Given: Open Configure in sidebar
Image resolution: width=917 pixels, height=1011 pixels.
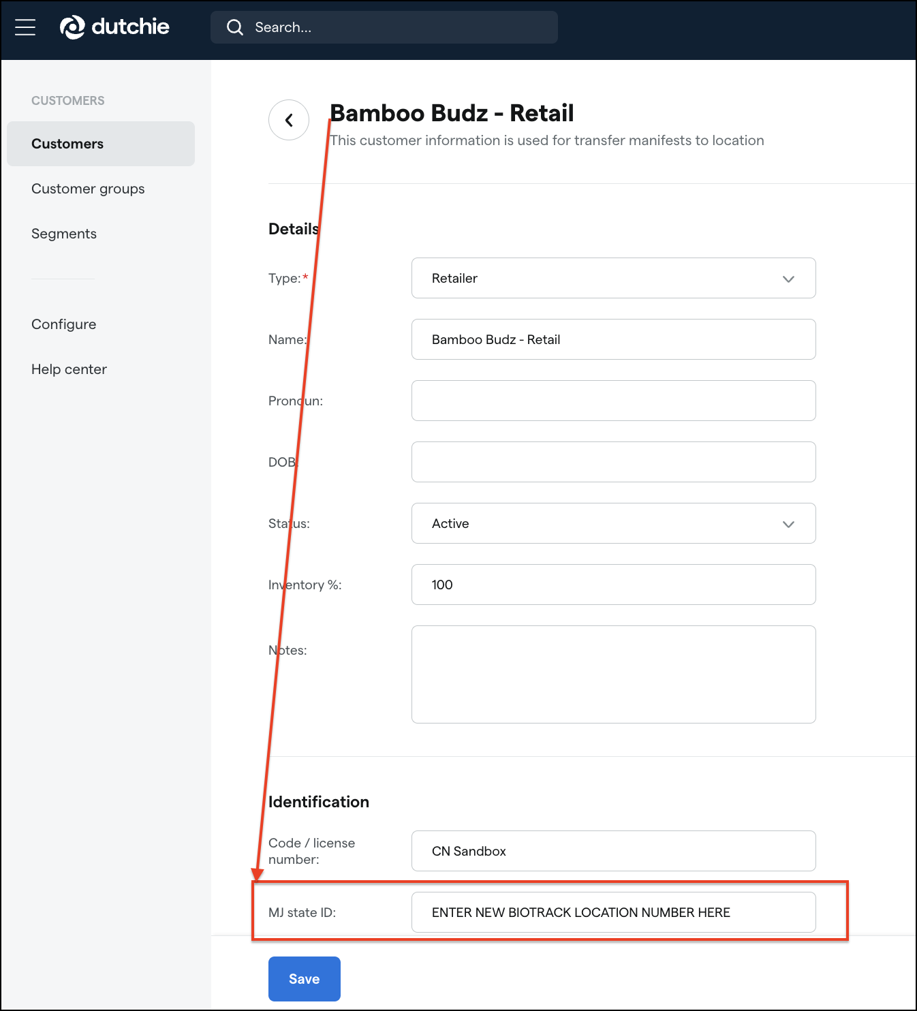Looking at the screenshot, I should (64, 324).
